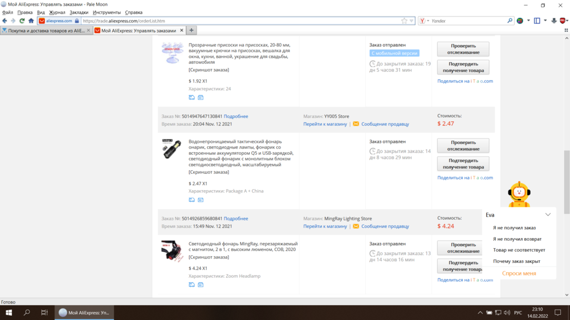The height and width of the screenshot is (320, 570).
Task: Open the Yandex search engine dropdown
Action: pyautogui.click(x=424, y=20)
